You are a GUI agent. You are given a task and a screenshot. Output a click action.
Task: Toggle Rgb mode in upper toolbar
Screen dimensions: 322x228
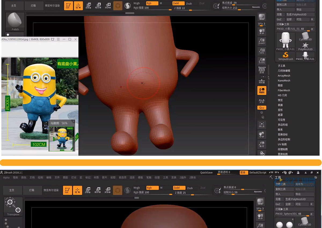(152, 3)
